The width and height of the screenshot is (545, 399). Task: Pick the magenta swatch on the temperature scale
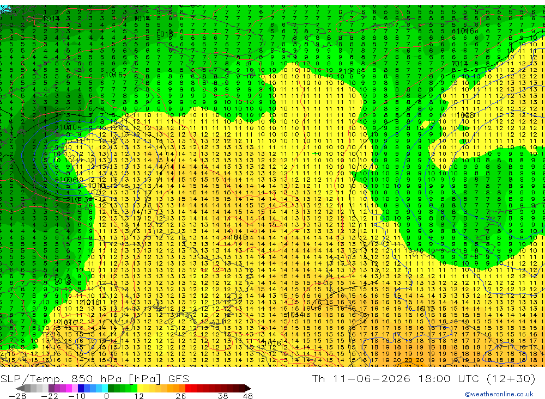69,388
